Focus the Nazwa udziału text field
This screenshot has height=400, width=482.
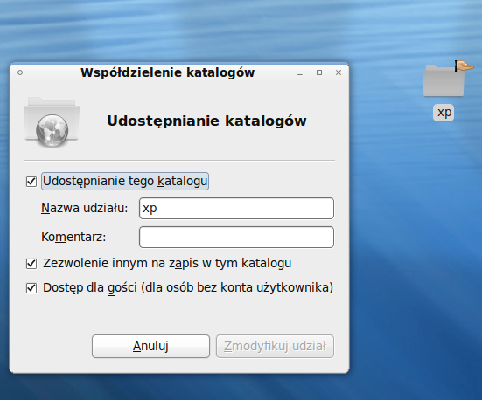tap(236, 209)
